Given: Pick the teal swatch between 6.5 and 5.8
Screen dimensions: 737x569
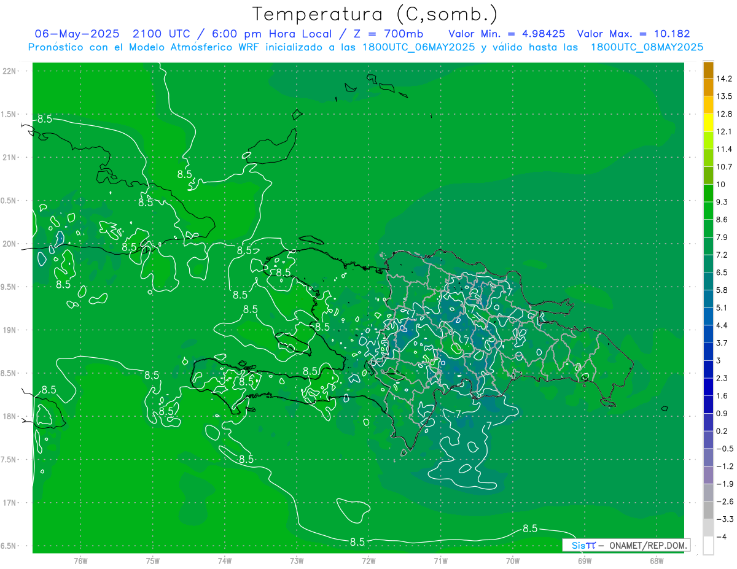Looking at the screenshot, I should pyautogui.click(x=708, y=281).
